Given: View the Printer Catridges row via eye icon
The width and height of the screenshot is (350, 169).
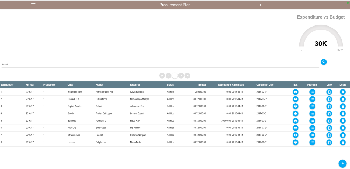Looking at the screenshot, I should click(295, 113).
